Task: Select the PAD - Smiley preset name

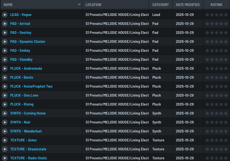Action: point(20,51)
